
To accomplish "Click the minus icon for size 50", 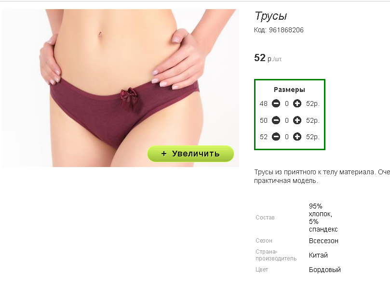I will click(x=276, y=120).
